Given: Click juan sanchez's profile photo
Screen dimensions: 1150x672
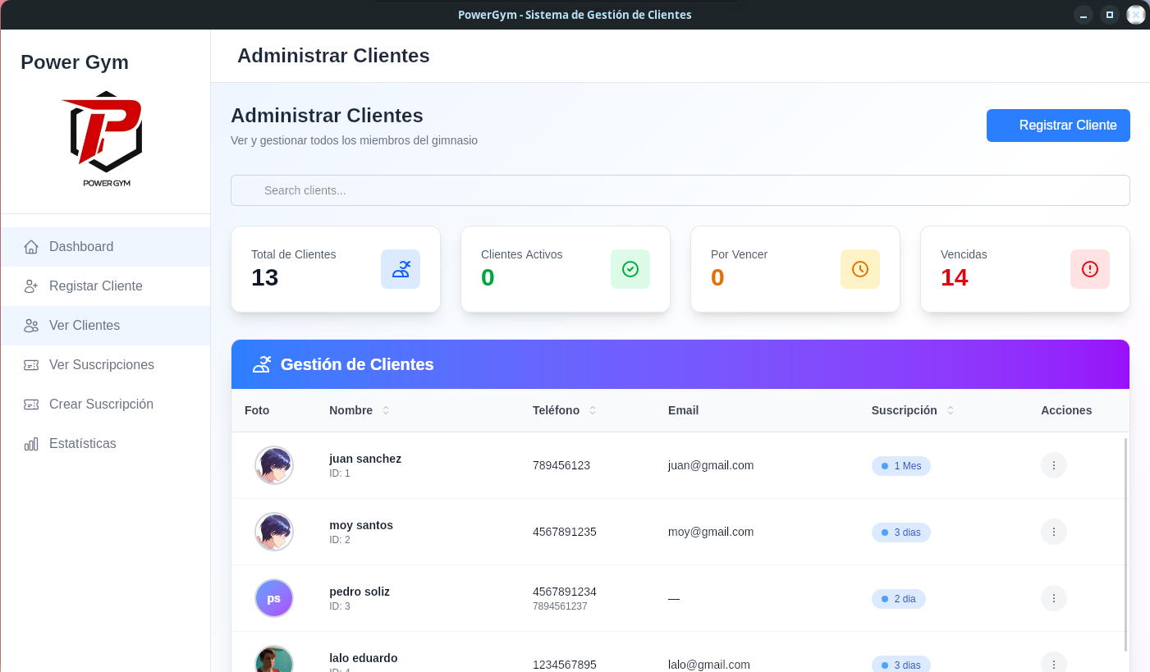Looking at the screenshot, I should click(x=274, y=465).
